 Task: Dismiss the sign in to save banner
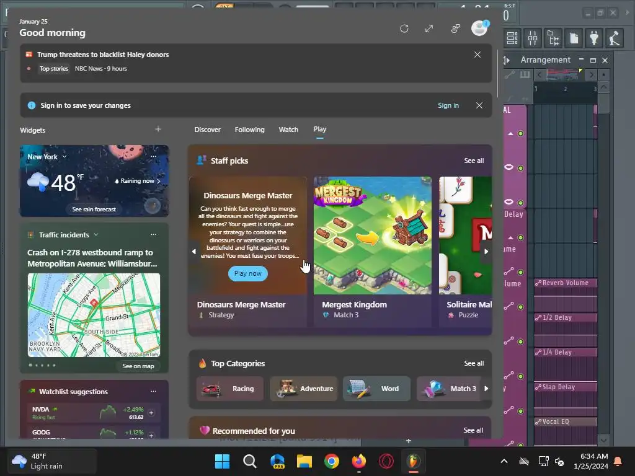(x=479, y=105)
